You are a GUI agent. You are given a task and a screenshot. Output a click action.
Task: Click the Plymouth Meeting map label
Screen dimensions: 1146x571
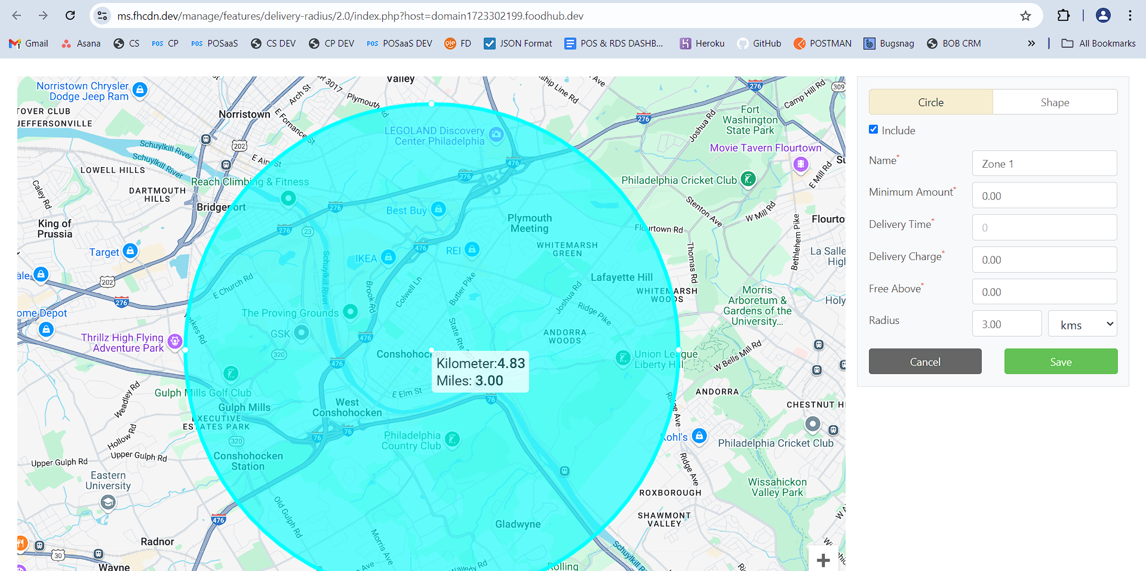coord(530,223)
